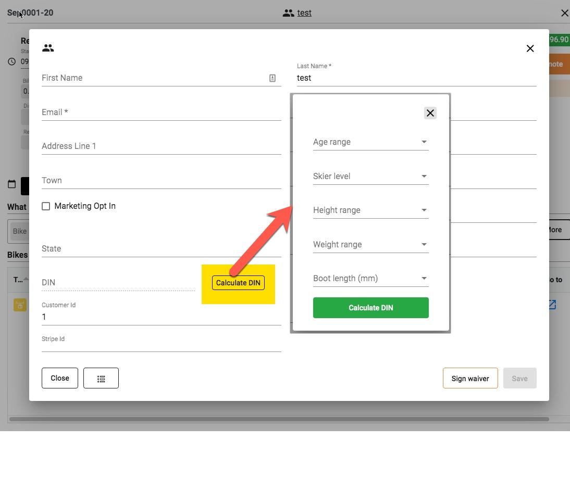Enable the Marketing Opt In checkbox
Screen dimensions: 570x490
[46, 206]
